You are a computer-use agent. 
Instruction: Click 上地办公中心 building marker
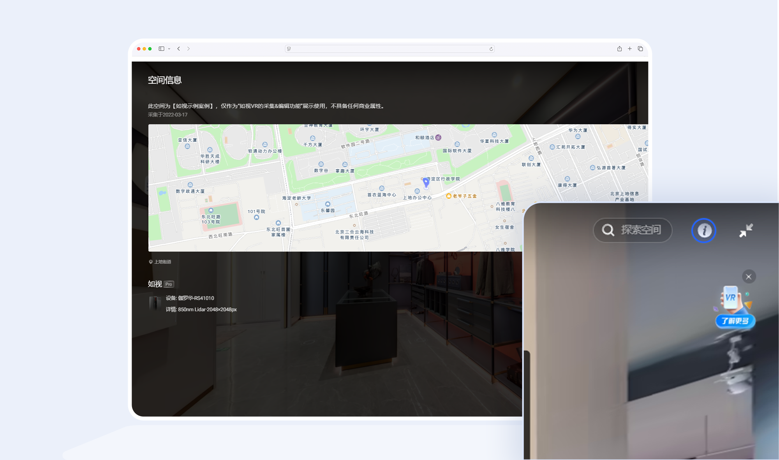pos(417,191)
